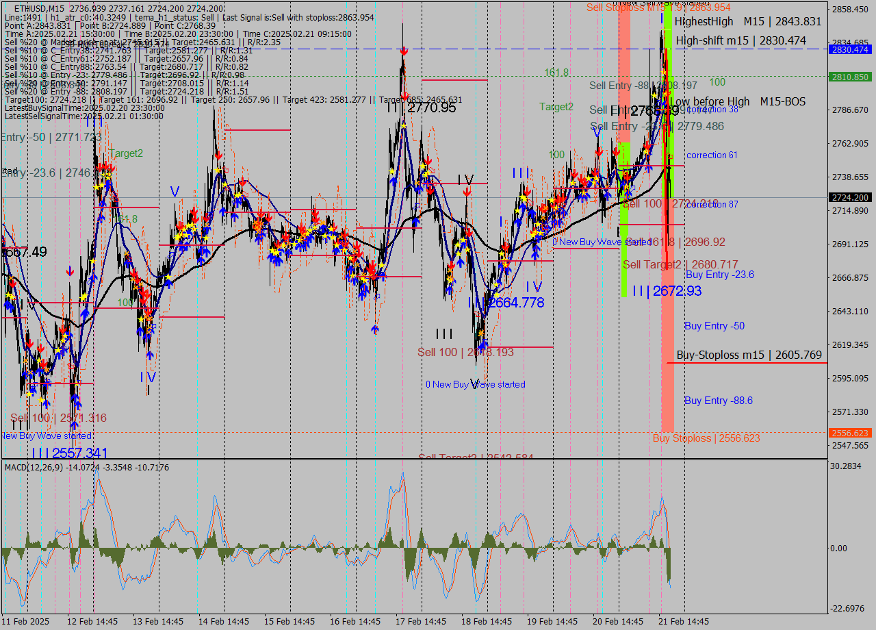Click the '18 Feb 14:45' label on the time axis

pyautogui.click(x=487, y=622)
